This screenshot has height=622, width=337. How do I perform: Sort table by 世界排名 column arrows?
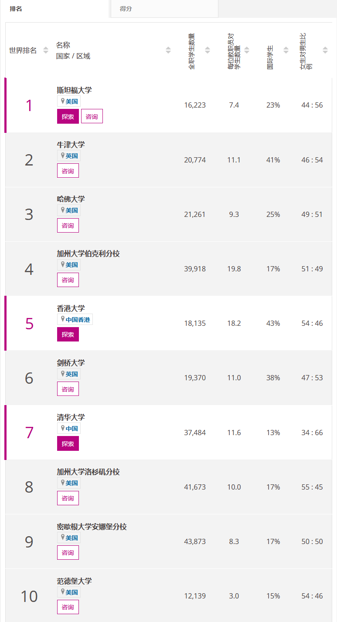click(x=46, y=51)
